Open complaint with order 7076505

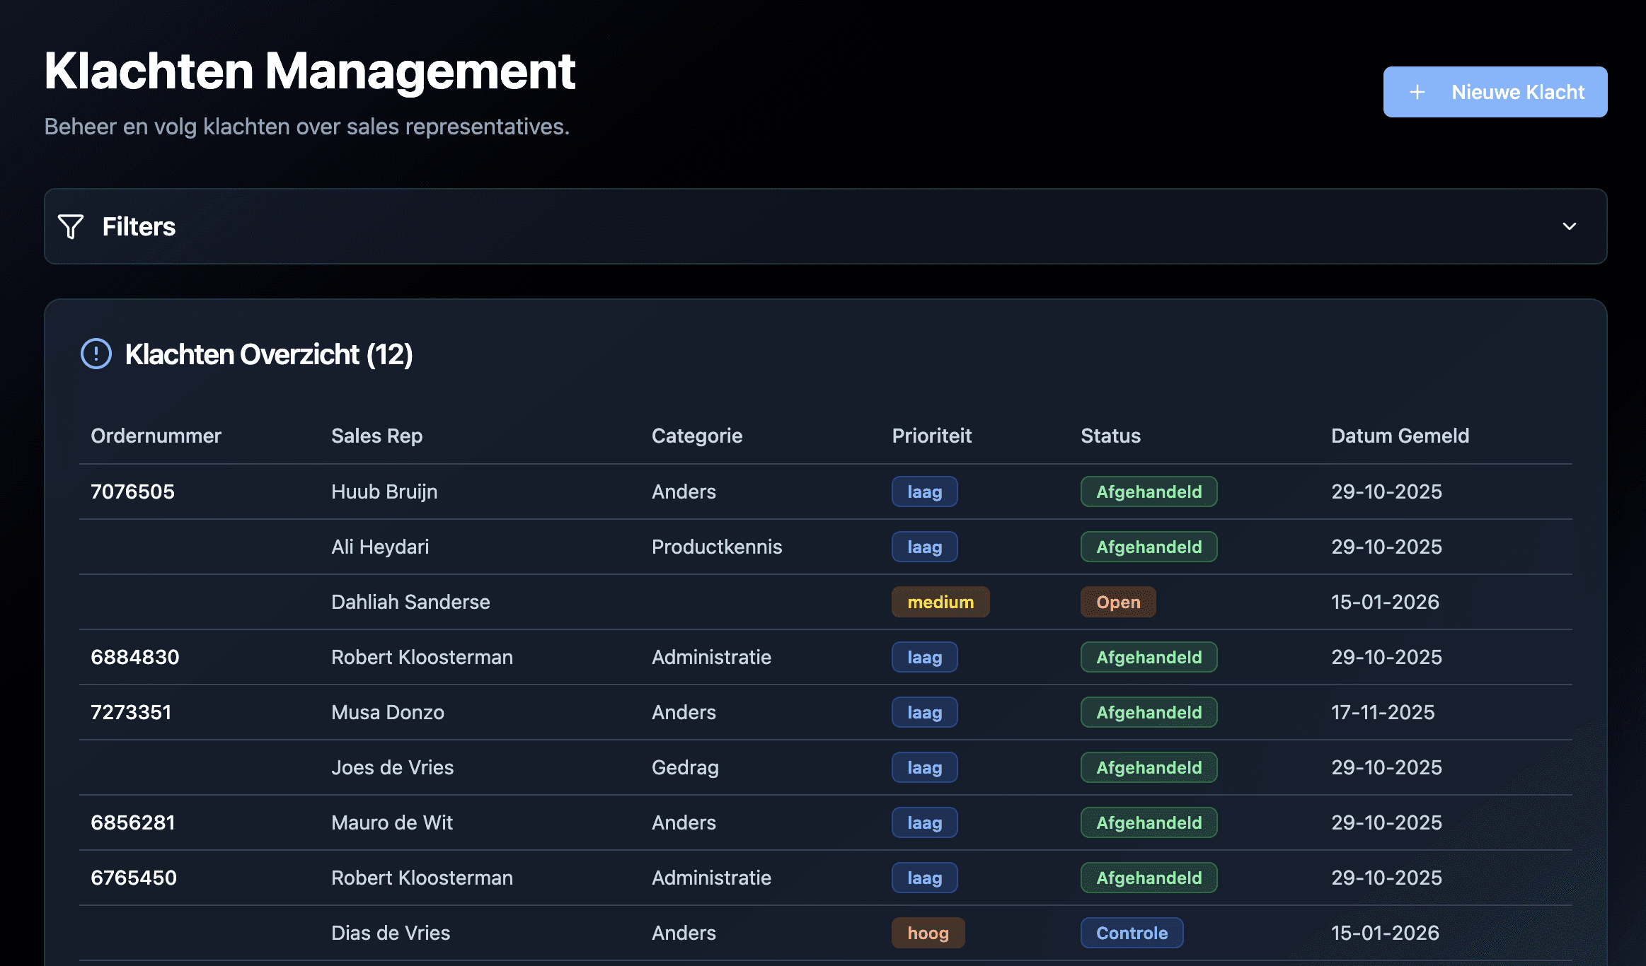click(132, 491)
